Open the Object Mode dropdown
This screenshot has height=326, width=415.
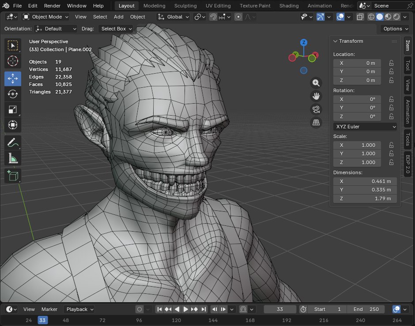tap(46, 17)
